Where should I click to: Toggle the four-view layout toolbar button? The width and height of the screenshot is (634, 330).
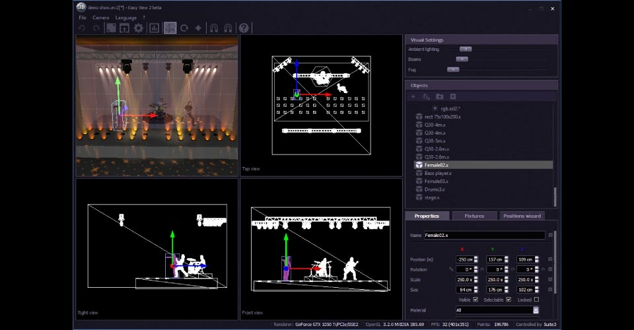click(170, 28)
